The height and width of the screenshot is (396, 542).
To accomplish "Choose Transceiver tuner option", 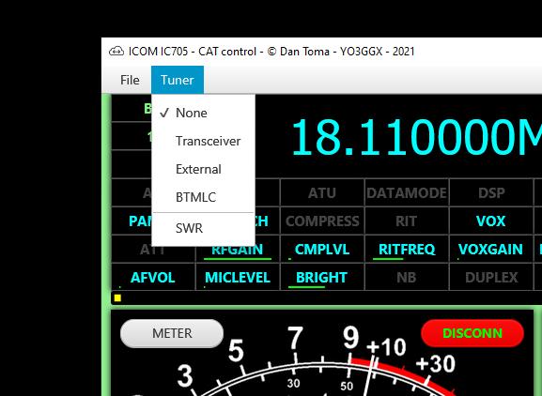I will [203, 141].
